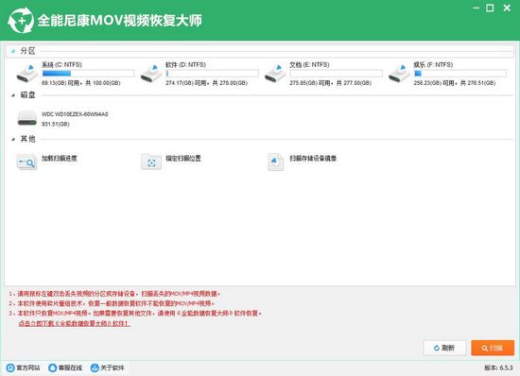Image resolution: width=520 pixels, height=376 pixels.
Task: Select the 系统 (C: NTFS) label
Action: tap(61, 64)
